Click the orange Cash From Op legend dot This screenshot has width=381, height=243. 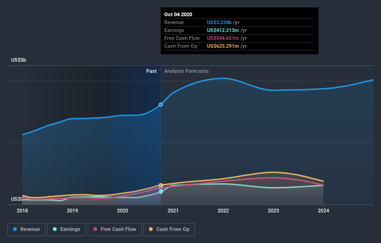click(x=151, y=229)
